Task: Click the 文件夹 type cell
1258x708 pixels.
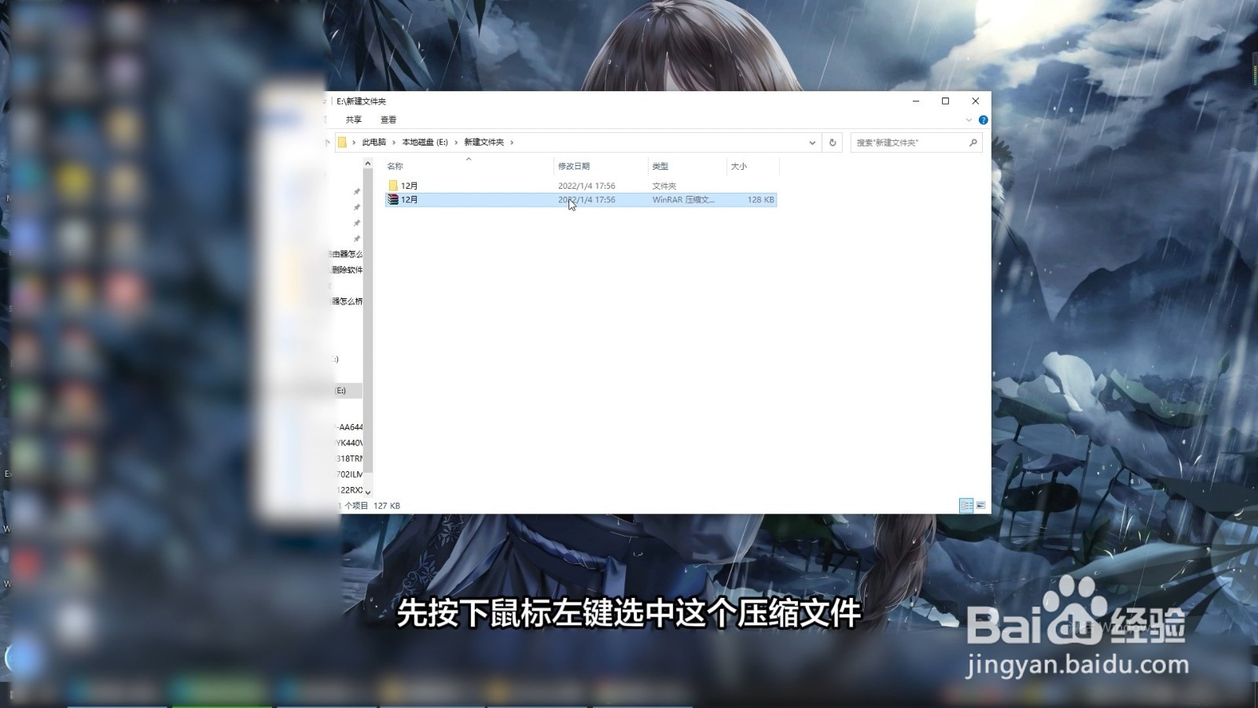Action: point(664,186)
